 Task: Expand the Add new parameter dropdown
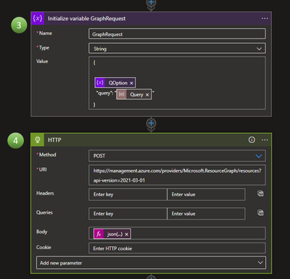pyautogui.click(x=151, y=263)
